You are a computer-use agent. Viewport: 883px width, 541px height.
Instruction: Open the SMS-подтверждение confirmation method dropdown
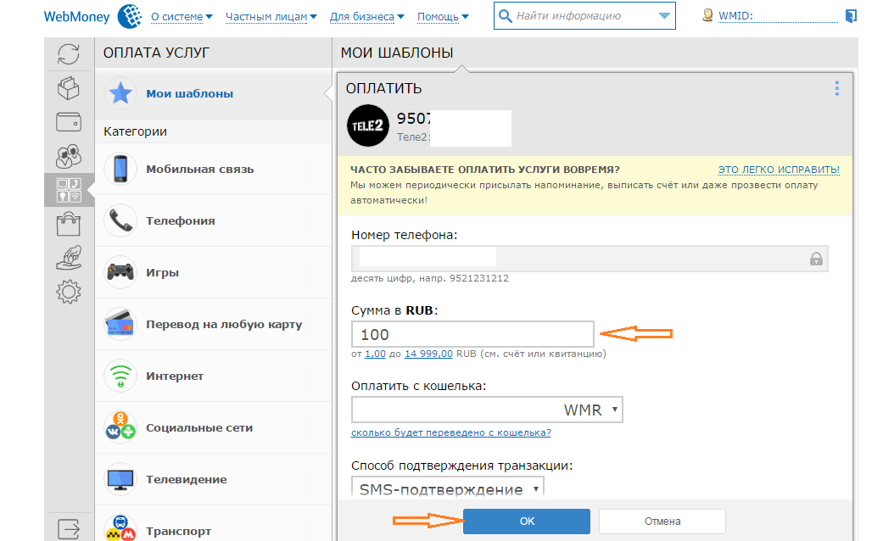click(x=447, y=489)
